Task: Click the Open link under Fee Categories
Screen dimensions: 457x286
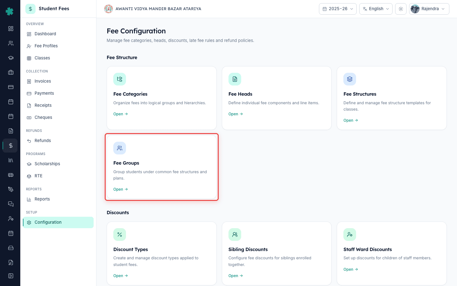Action: click(x=121, y=114)
